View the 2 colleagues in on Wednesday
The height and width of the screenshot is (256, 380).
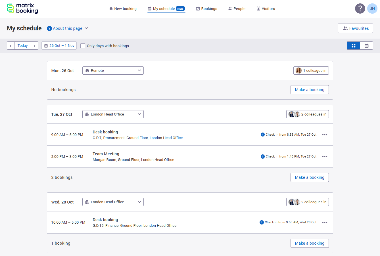pyautogui.click(x=308, y=202)
